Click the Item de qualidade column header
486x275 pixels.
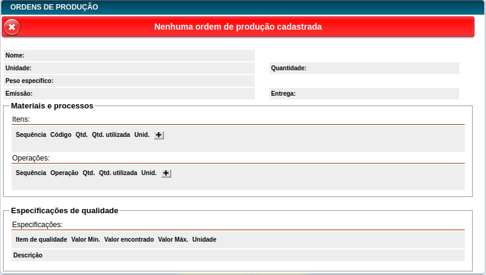(x=41, y=239)
